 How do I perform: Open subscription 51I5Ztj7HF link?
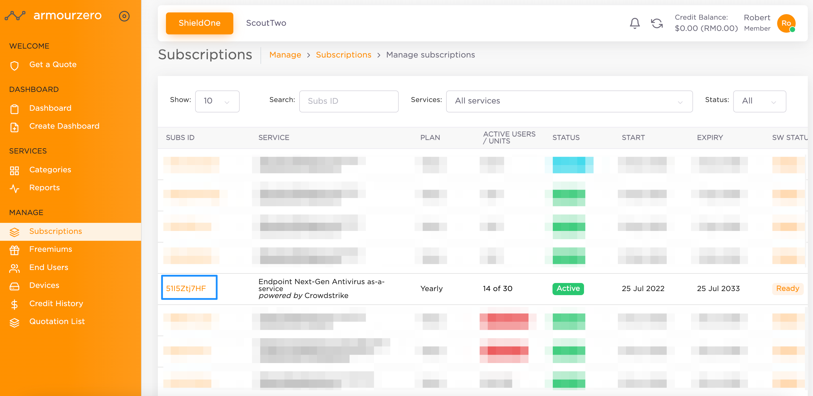pos(186,288)
